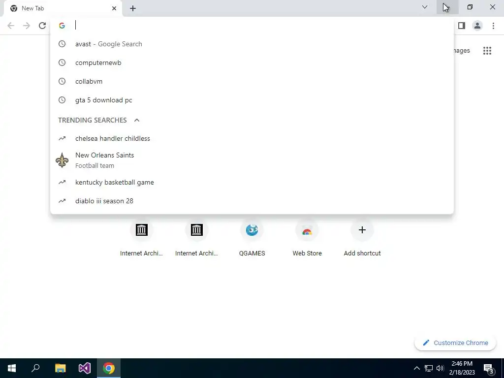Reload the page with the refresh icon

tap(42, 26)
